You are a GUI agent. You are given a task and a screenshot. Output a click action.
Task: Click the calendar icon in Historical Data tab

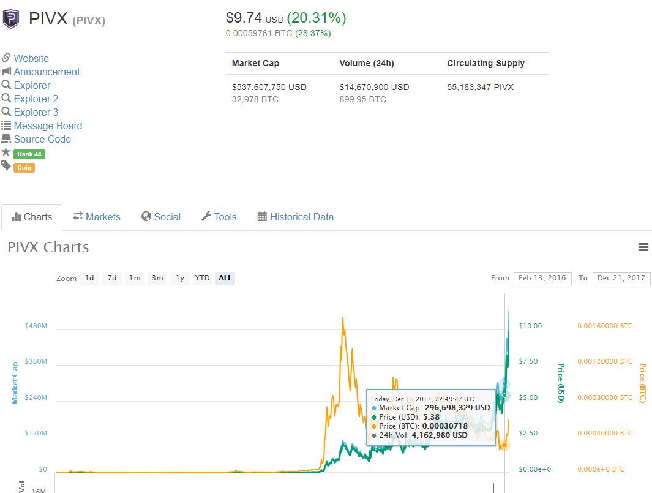(x=262, y=216)
